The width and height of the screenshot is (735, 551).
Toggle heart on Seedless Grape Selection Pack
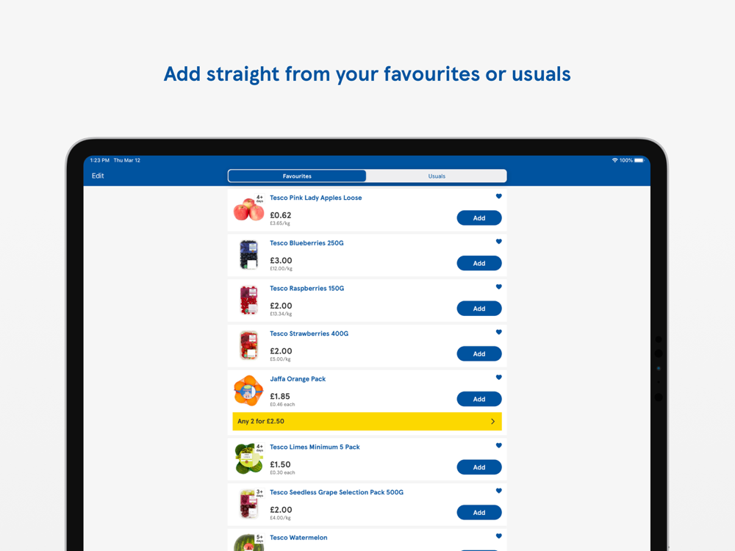click(x=499, y=491)
